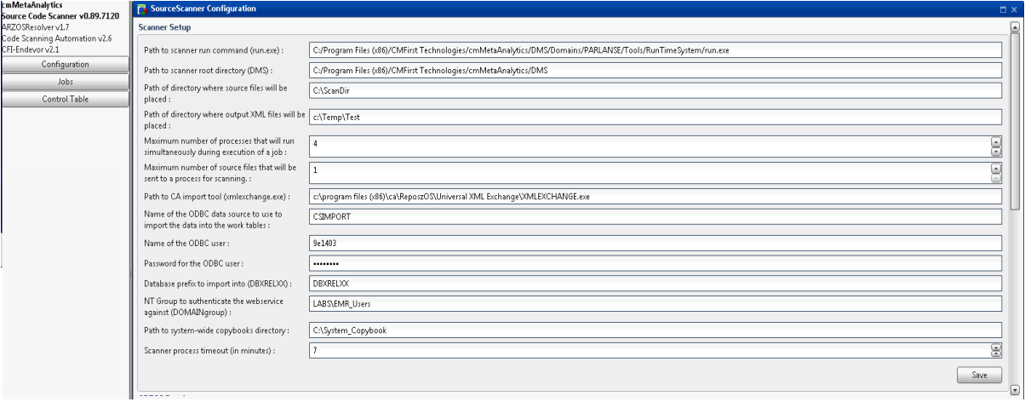Click the Scanner Setup heading
Screen dimensions: 1025x402
pyautogui.click(x=164, y=27)
